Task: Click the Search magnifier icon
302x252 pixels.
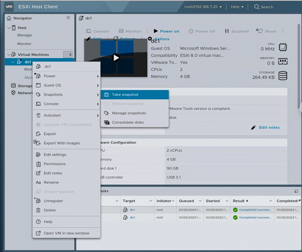Action: [257, 7]
